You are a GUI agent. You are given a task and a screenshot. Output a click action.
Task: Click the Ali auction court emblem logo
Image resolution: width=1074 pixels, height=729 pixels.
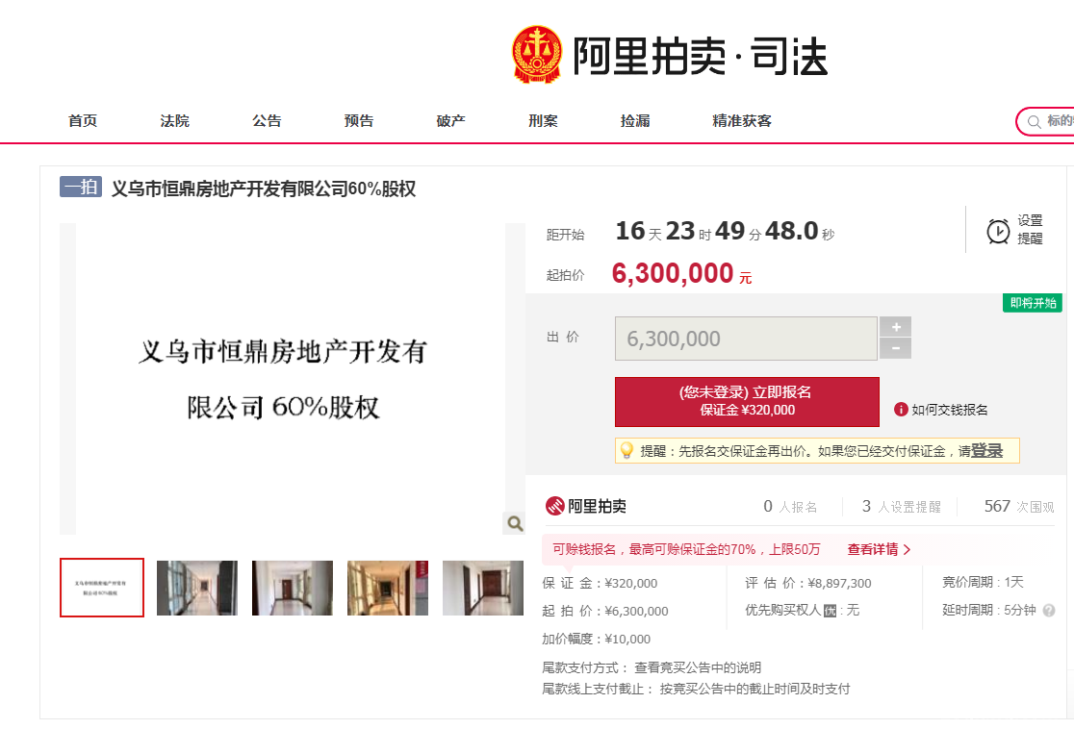[537, 55]
